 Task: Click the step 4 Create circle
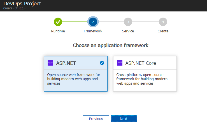pyautogui.click(x=163, y=22)
